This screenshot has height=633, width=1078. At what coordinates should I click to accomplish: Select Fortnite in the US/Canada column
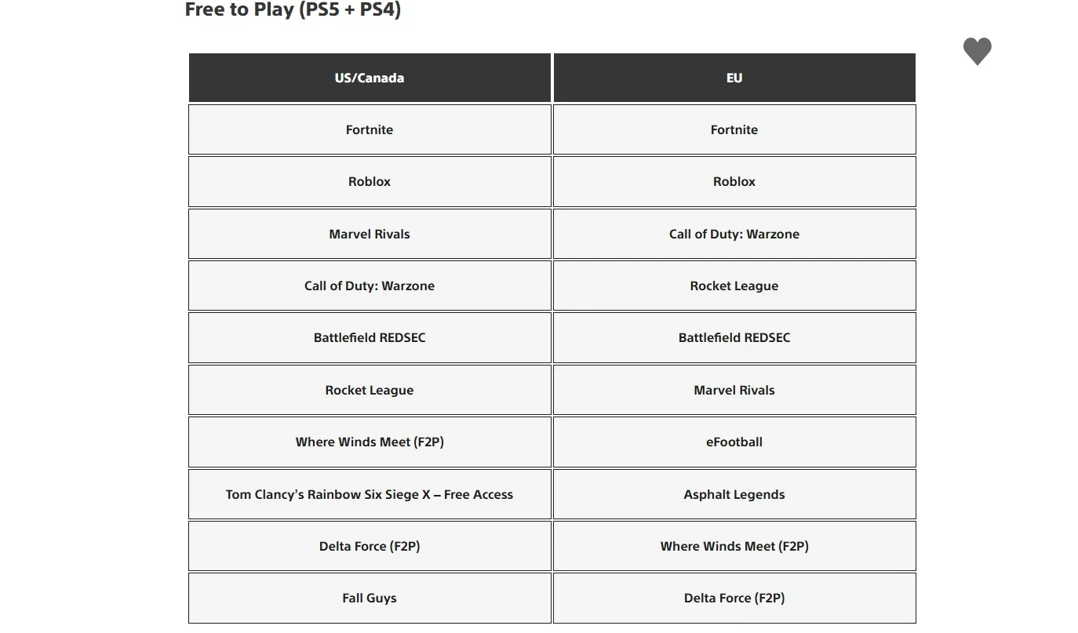click(x=370, y=129)
